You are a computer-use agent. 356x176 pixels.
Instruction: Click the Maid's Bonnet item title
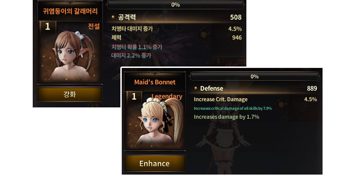[x=155, y=82]
